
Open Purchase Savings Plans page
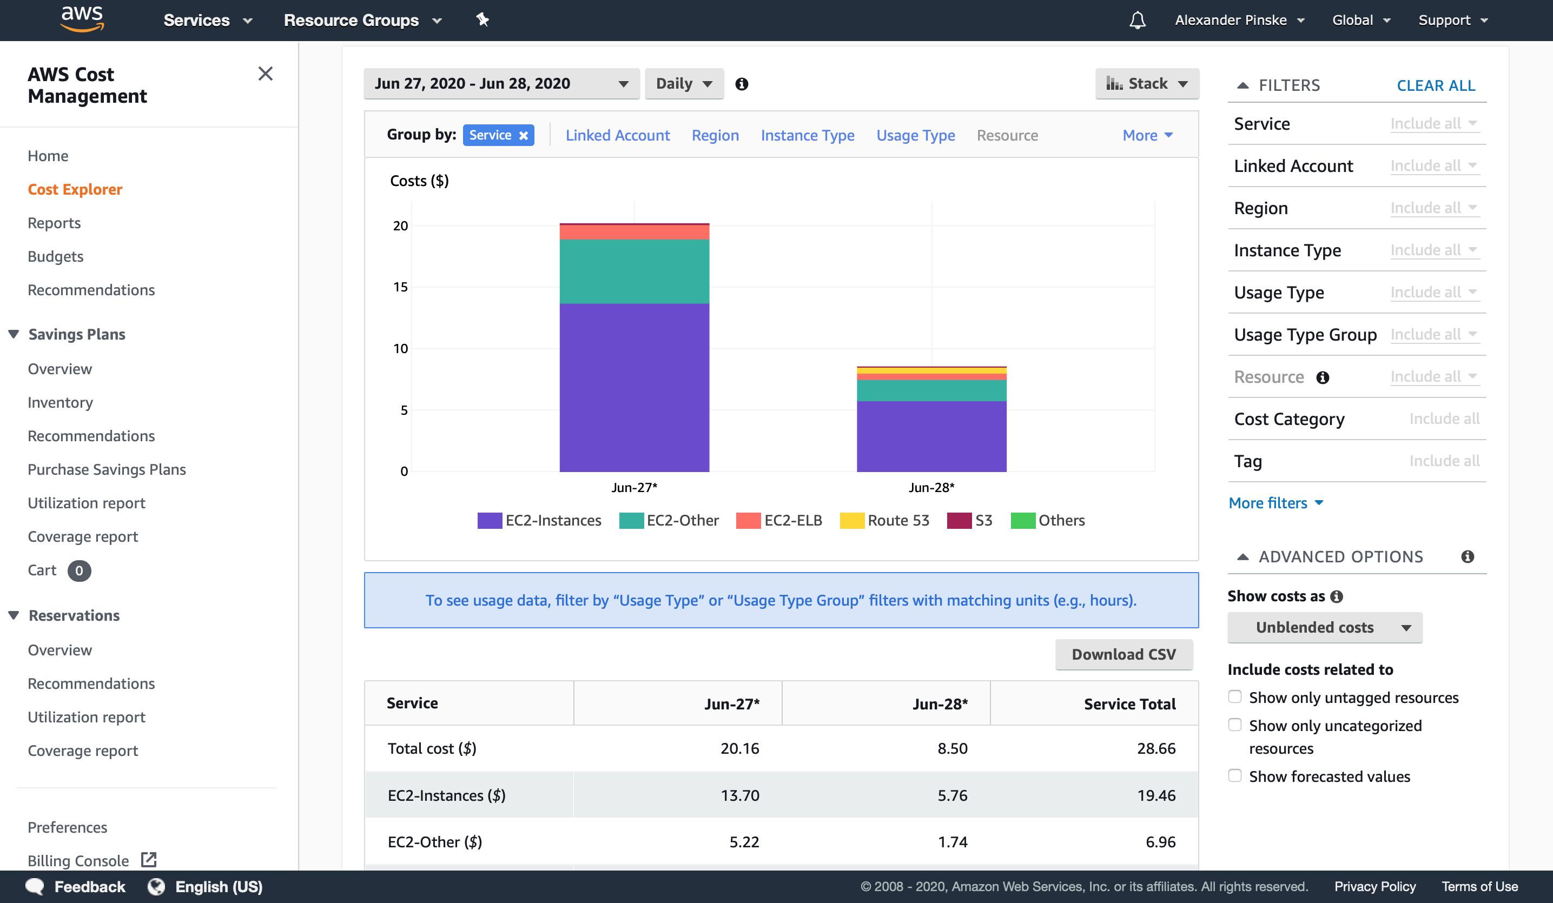point(107,469)
